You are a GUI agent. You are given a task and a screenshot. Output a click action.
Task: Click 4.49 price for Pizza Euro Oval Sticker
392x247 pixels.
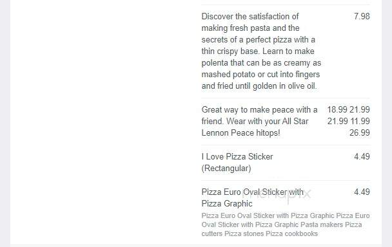(362, 192)
